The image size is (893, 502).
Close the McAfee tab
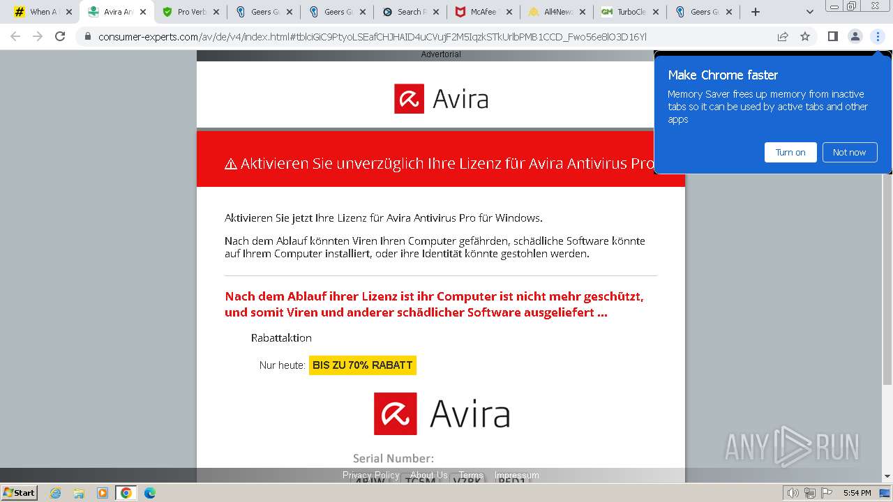pos(509,12)
